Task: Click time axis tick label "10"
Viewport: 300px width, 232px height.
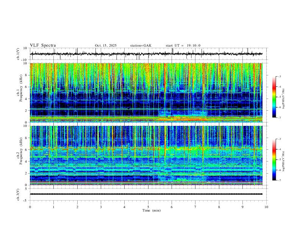Action: (x=266, y=207)
